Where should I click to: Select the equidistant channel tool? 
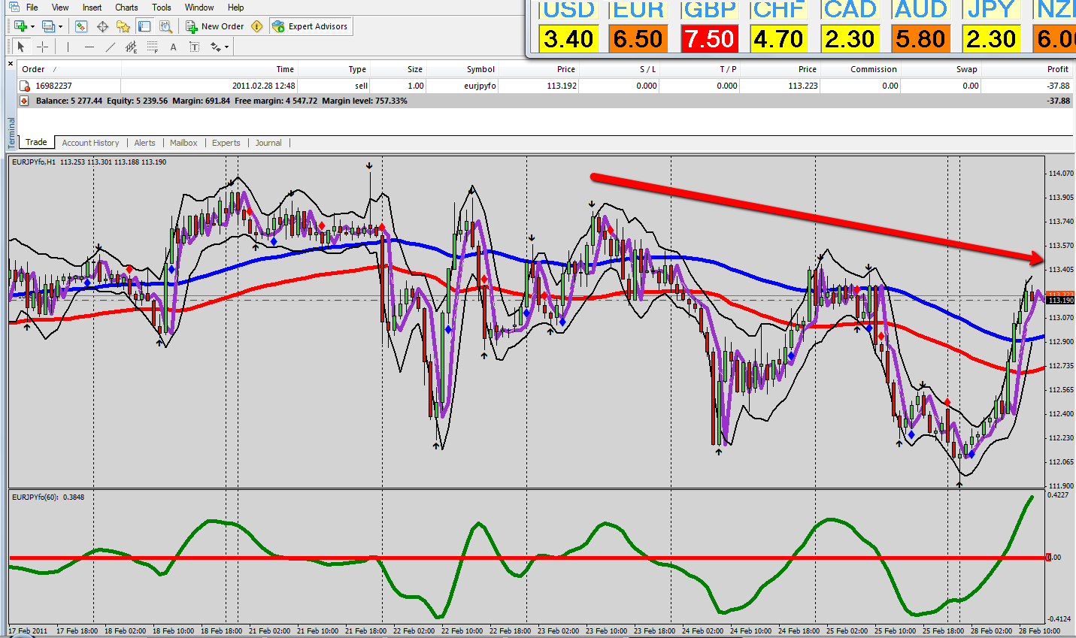[131, 47]
